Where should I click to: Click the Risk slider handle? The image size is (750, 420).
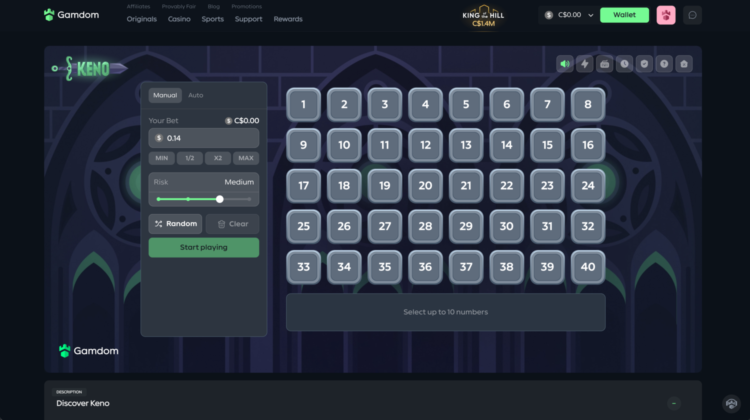219,199
